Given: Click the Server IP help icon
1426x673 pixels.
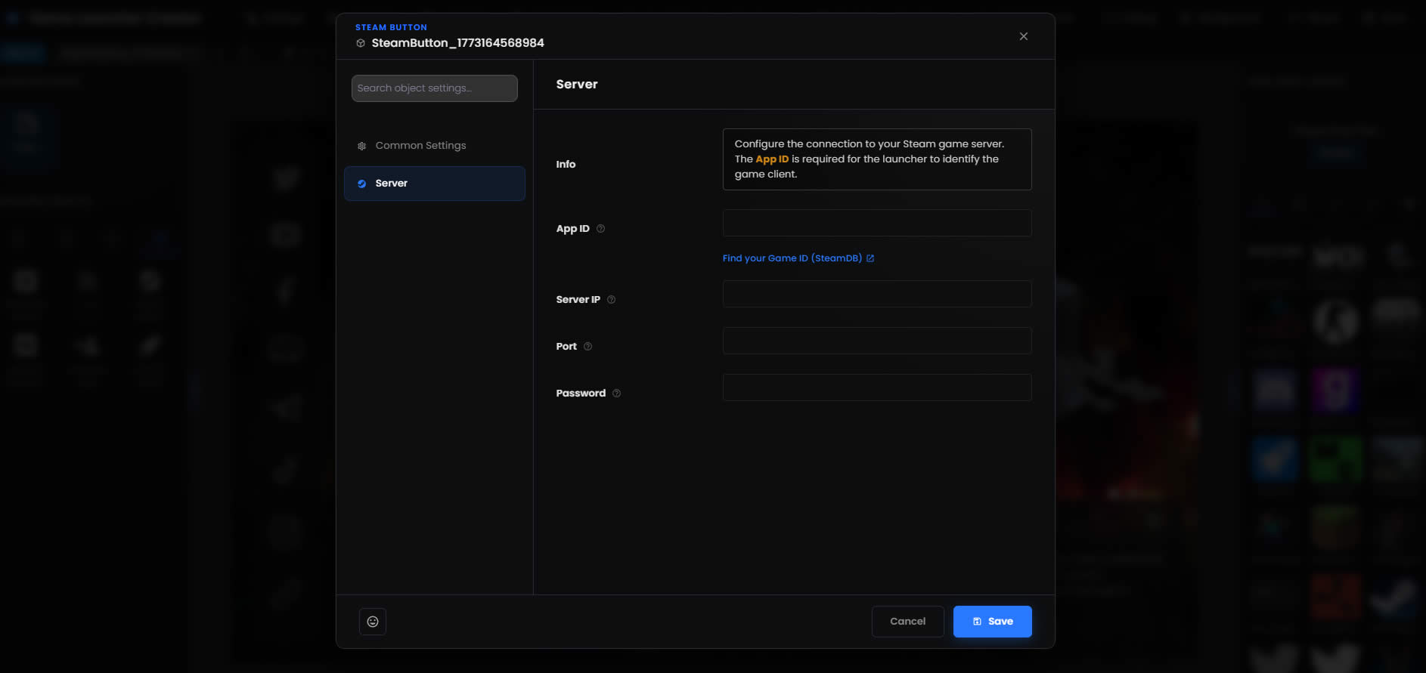Looking at the screenshot, I should tap(611, 300).
